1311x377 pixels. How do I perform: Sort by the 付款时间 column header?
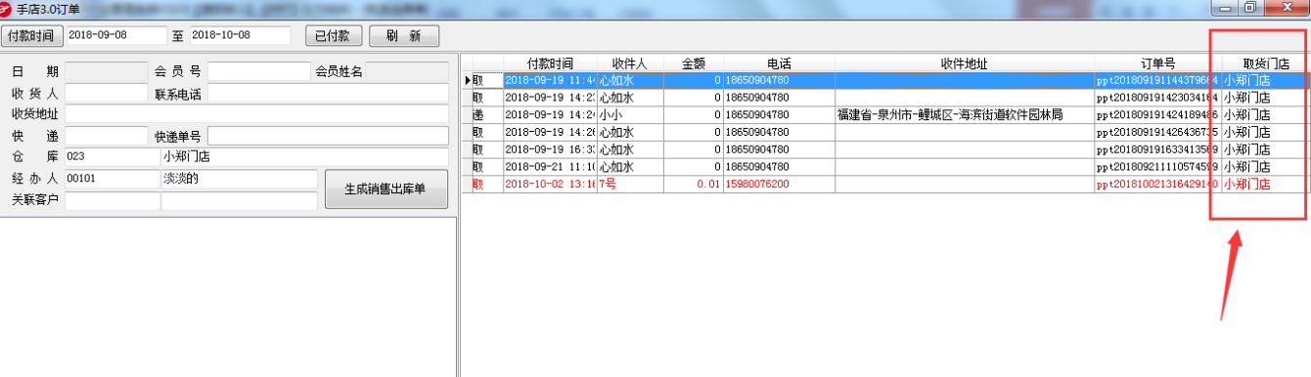(x=550, y=63)
